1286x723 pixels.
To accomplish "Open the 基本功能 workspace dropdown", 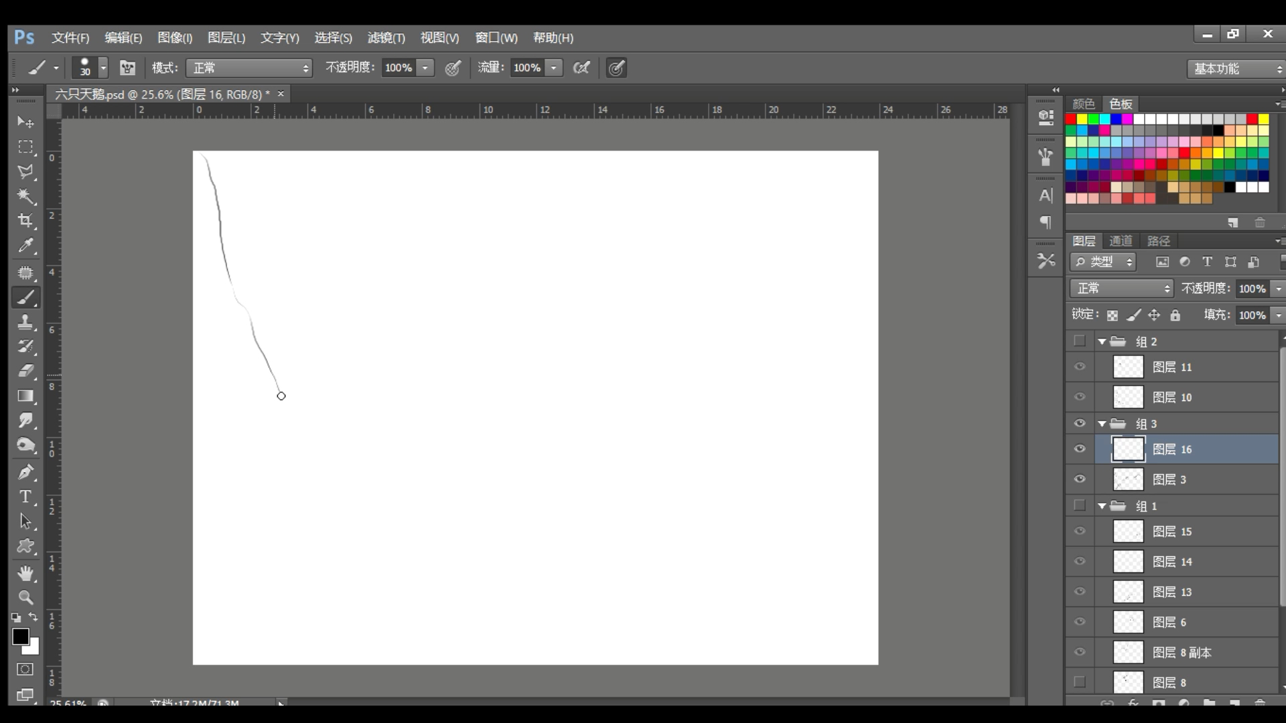I will coord(1236,68).
